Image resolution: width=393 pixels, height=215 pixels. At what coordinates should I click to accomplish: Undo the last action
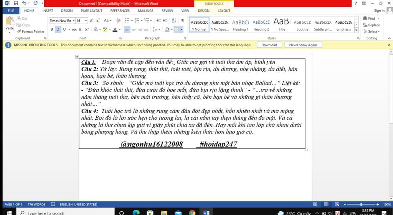24,3
